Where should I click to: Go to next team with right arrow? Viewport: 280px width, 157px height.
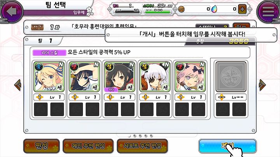click(262, 85)
